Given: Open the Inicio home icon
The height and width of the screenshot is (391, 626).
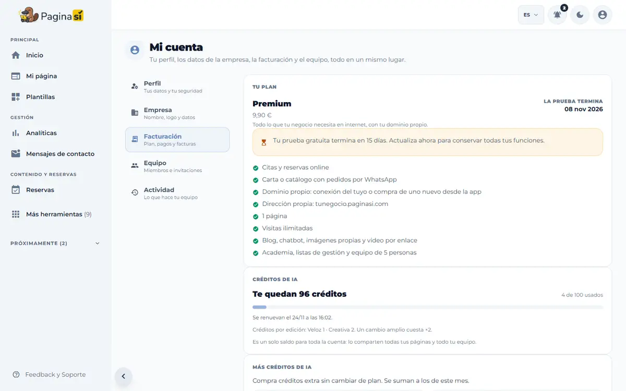Looking at the screenshot, I should [x=16, y=55].
